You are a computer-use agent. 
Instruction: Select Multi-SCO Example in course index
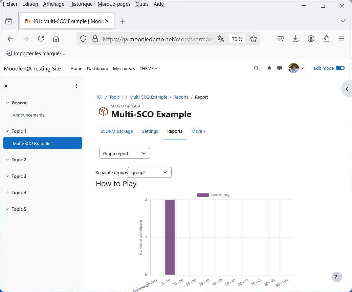pyautogui.click(x=43, y=143)
